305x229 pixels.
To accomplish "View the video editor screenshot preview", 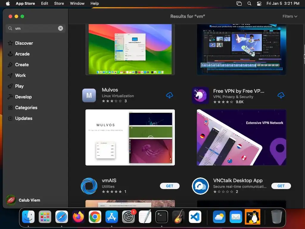I will [x=241, y=49].
